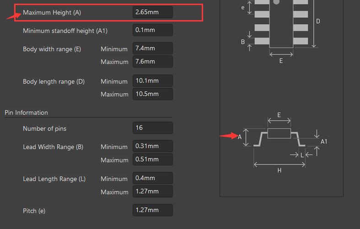Set Lead Width minimum 0.31mm field
The width and height of the screenshot is (360, 229).
[x=153, y=146]
